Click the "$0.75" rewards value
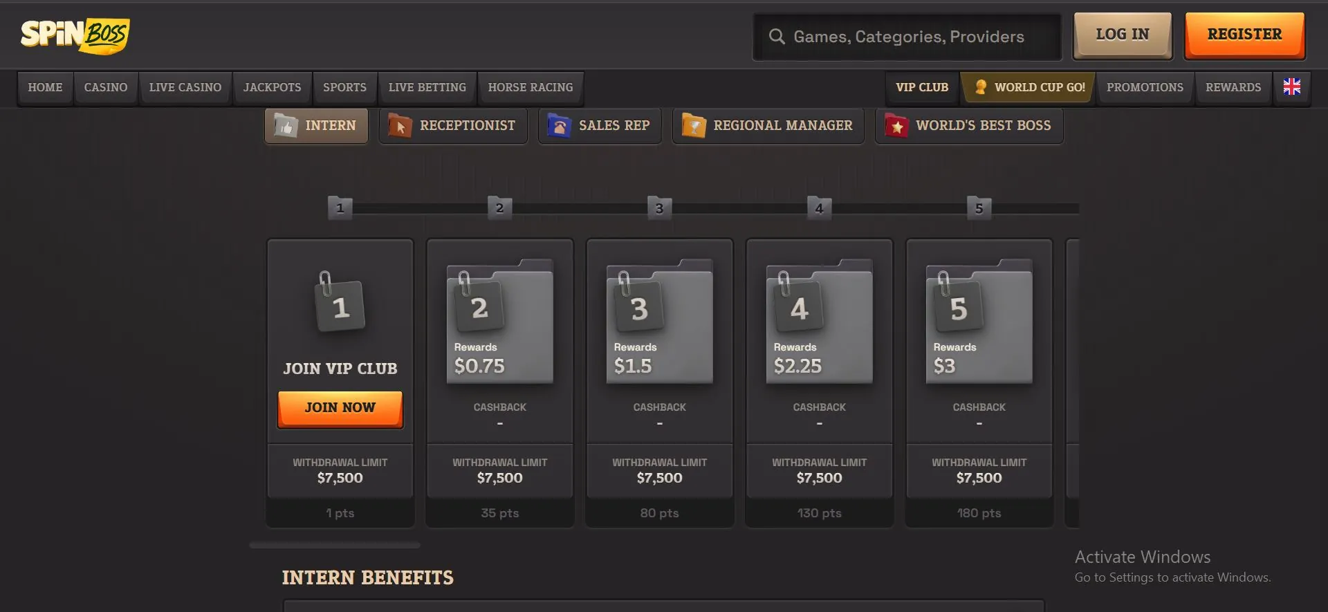 479,367
